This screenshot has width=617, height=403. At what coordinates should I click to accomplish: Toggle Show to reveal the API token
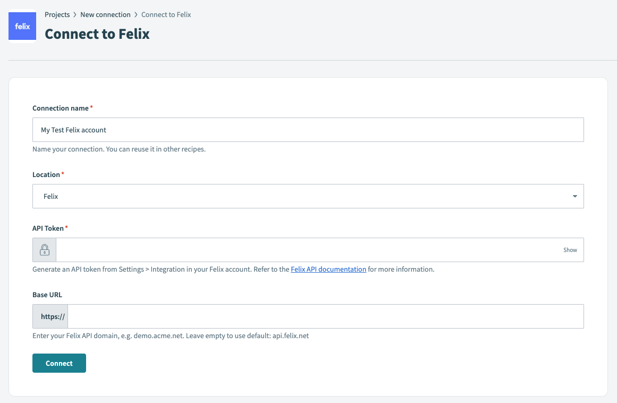(x=570, y=250)
